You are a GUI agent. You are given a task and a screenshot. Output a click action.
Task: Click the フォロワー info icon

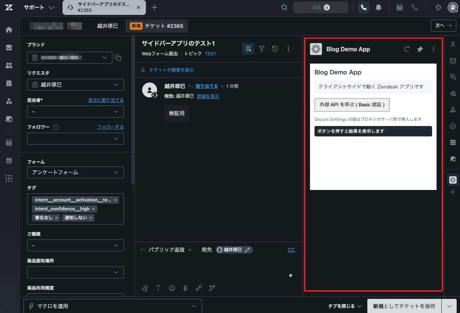[56, 127]
